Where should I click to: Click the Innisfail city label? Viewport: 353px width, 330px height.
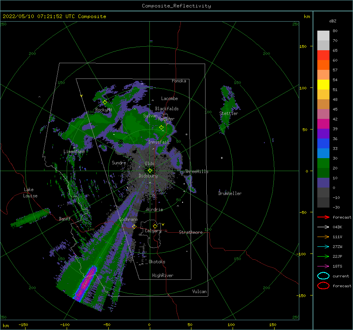tap(158, 142)
